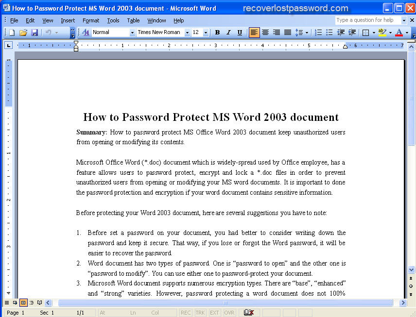The width and height of the screenshot is (416, 317).
Task: Toggle Print Layout view button
Action: [x=23, y=302]
